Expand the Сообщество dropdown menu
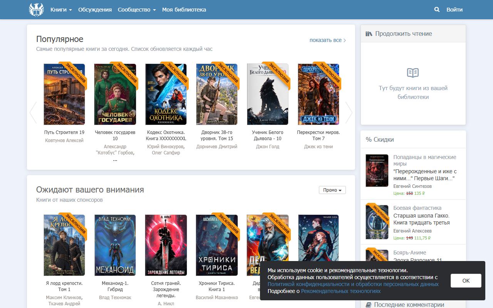 (x=137, y=10)
